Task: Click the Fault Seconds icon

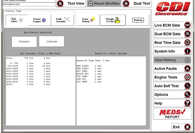Action: (67, 19)
